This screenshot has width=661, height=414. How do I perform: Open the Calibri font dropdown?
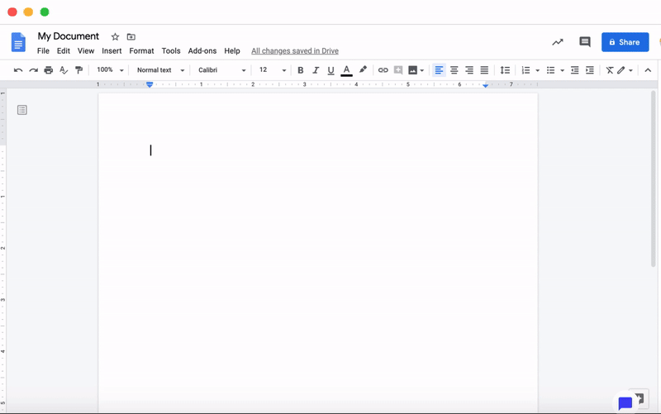pyautogui.click(x=221, y=70)
